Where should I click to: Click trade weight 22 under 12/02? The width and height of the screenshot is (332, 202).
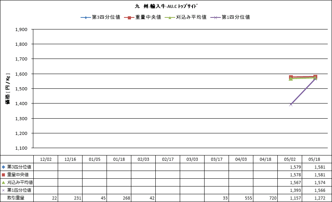click(54, 198)
